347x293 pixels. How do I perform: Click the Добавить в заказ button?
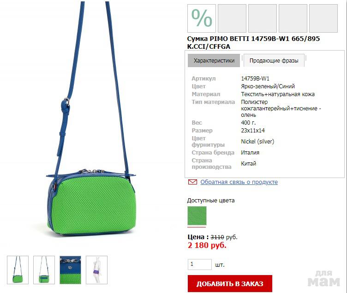click(230, 283)
